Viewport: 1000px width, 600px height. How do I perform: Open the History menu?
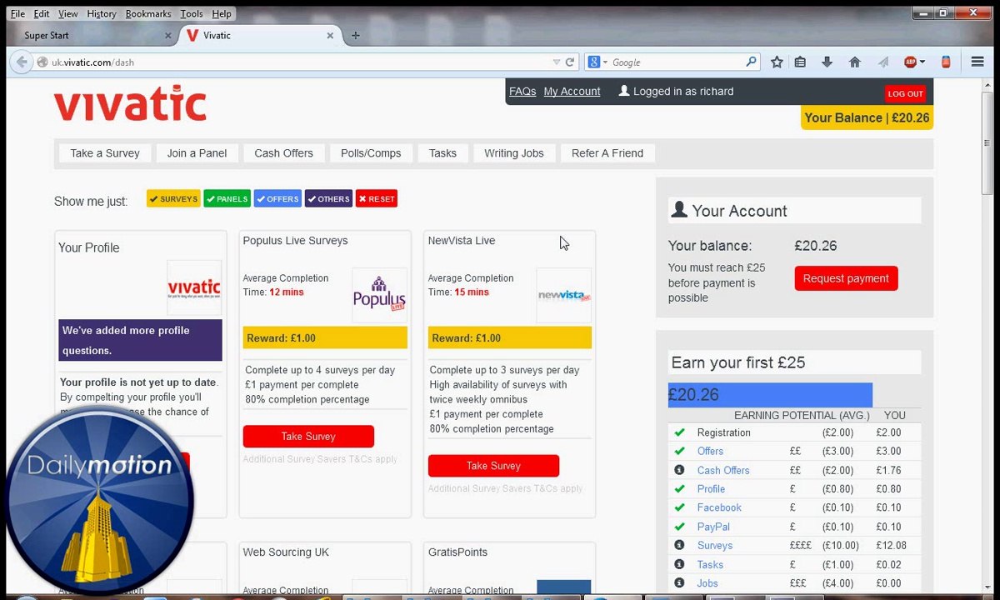coord(102,14)
